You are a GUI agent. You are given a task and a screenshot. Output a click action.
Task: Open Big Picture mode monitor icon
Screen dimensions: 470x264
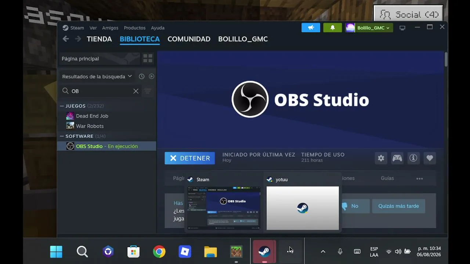pyautogui.click(x=402, y=28)
